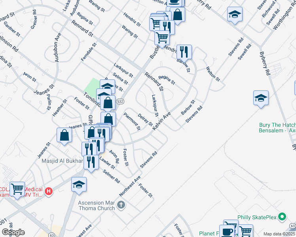Click the route 532 highway shield

point(120,102)
